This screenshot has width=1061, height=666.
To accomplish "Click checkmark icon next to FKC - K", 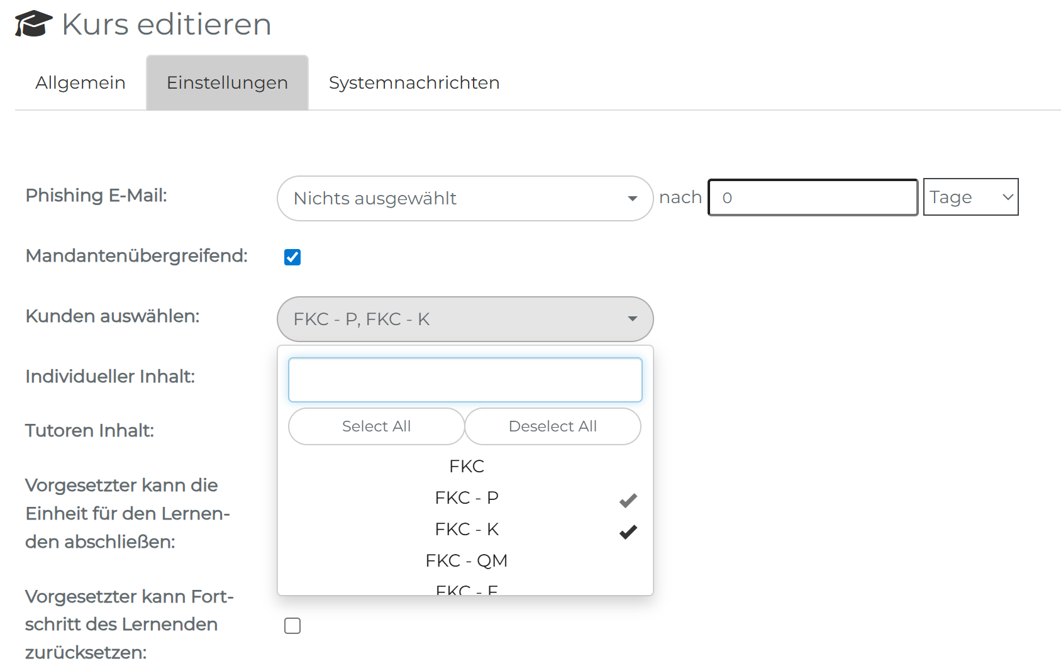I will 628,532.
